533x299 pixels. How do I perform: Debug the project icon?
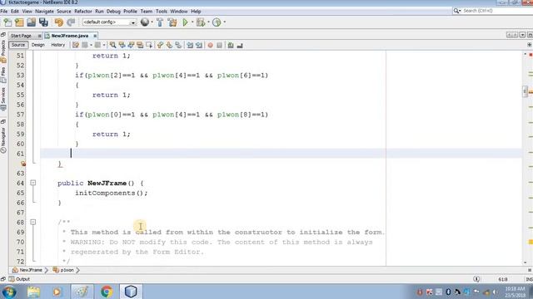coord(201,22)
